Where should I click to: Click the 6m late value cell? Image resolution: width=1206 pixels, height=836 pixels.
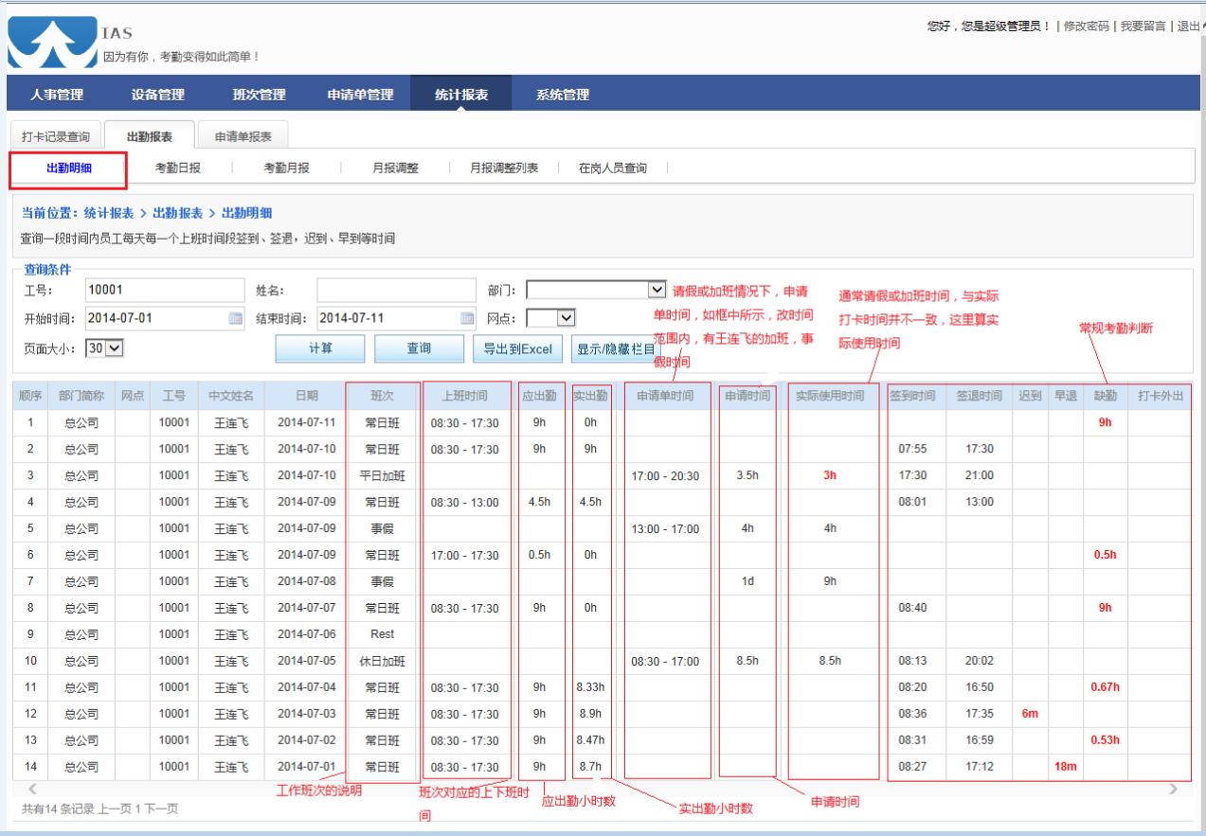click(1030, 714)
